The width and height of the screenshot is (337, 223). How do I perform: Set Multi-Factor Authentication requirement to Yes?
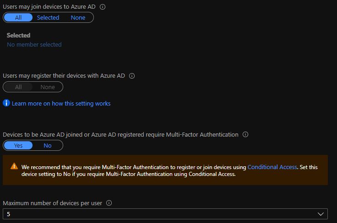18,146
